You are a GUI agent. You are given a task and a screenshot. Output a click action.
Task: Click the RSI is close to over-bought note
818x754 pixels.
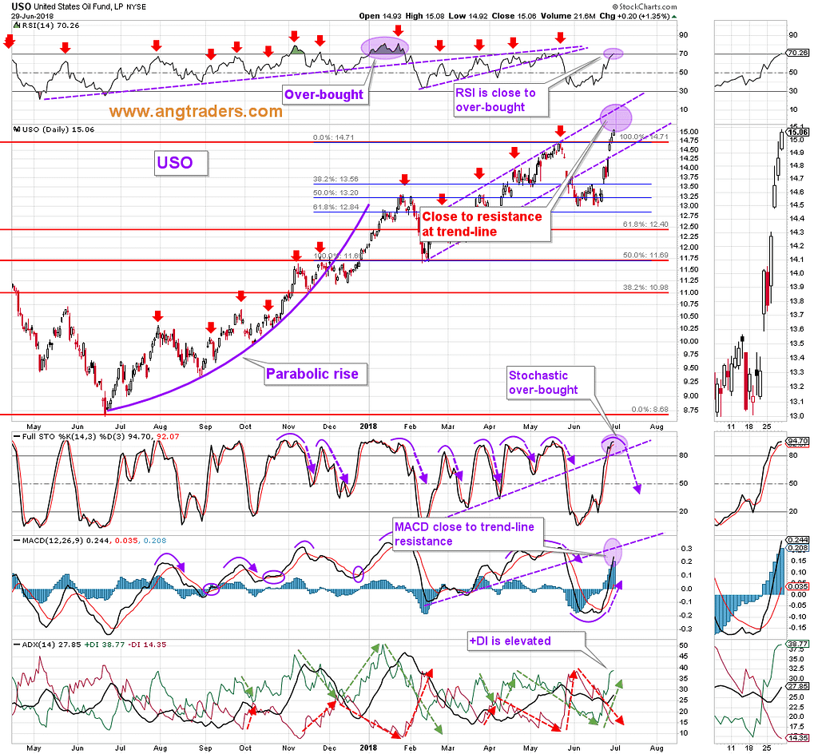pyautogui.click(x=500, y=100)
